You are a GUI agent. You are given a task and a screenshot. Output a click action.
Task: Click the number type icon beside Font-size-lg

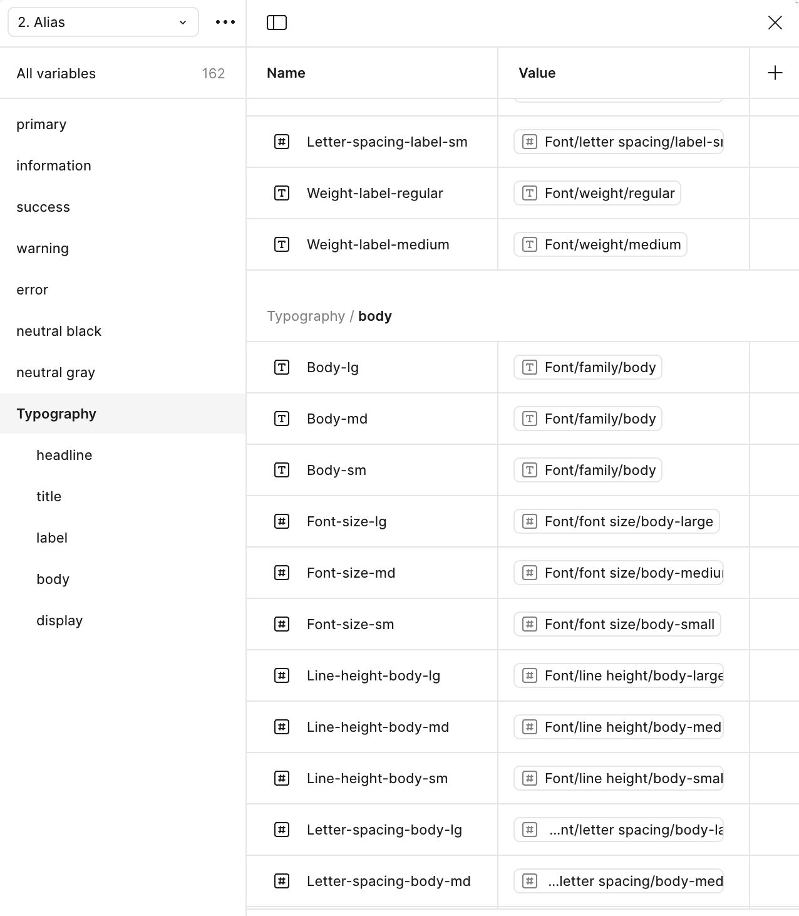click(282, 521)
